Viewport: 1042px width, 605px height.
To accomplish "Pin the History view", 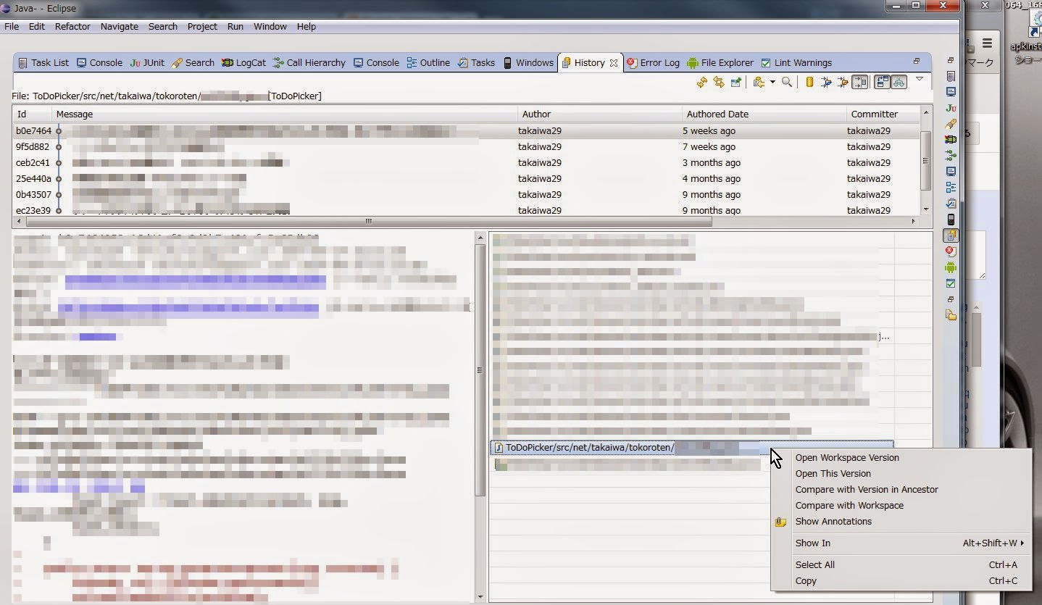I will (736, 83).
